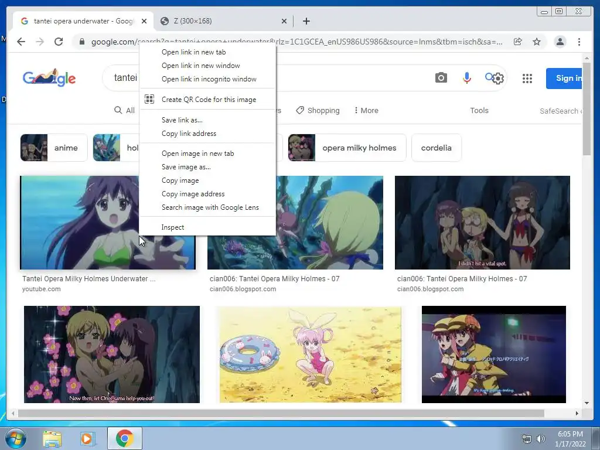Image resolution: width=600 pixels, height=450 pixels.
Task: Close the 'tantei opera underwater' tab
Action: pyautogui.click(x=144, y=21)
